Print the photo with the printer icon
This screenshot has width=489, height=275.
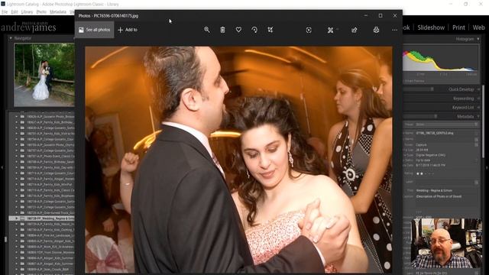[x=377, y=30]
